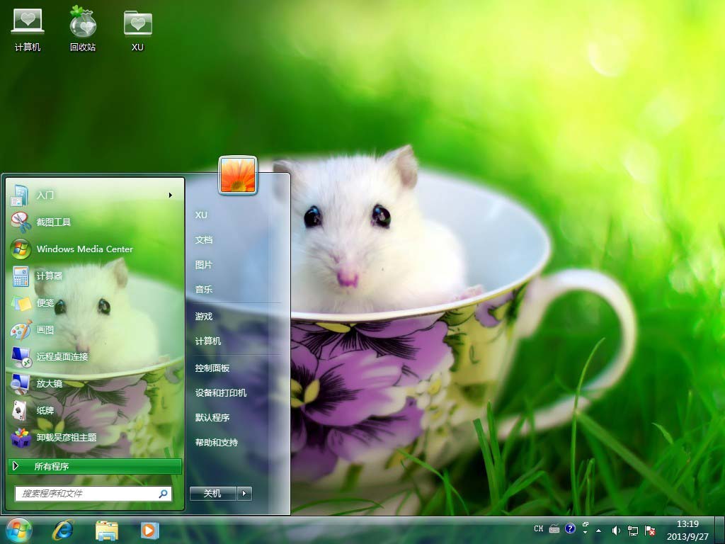The image size is (725, 544).
Task: Open the 计算机 desktop icon
Action: (x=28, y=28)
